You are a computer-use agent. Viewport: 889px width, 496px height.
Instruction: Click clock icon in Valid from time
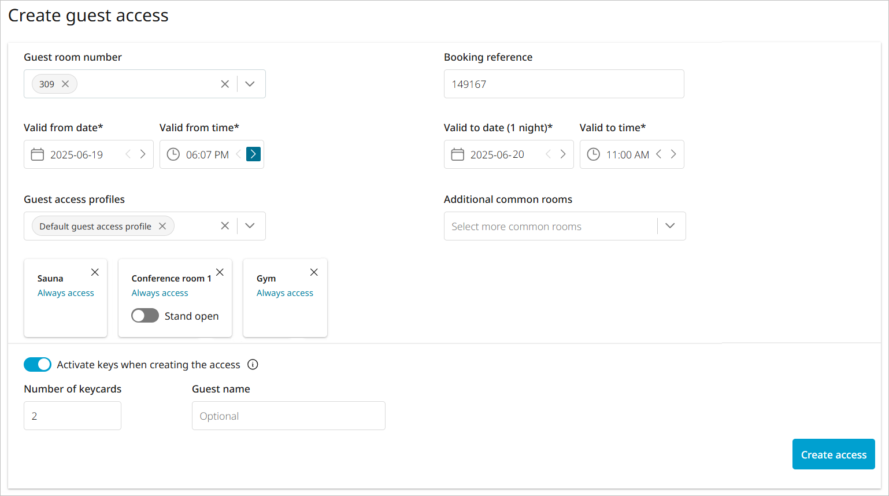tap(173, 154)
